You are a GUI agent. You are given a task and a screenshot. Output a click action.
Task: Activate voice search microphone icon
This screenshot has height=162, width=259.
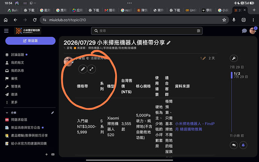(x=234, y=20)
